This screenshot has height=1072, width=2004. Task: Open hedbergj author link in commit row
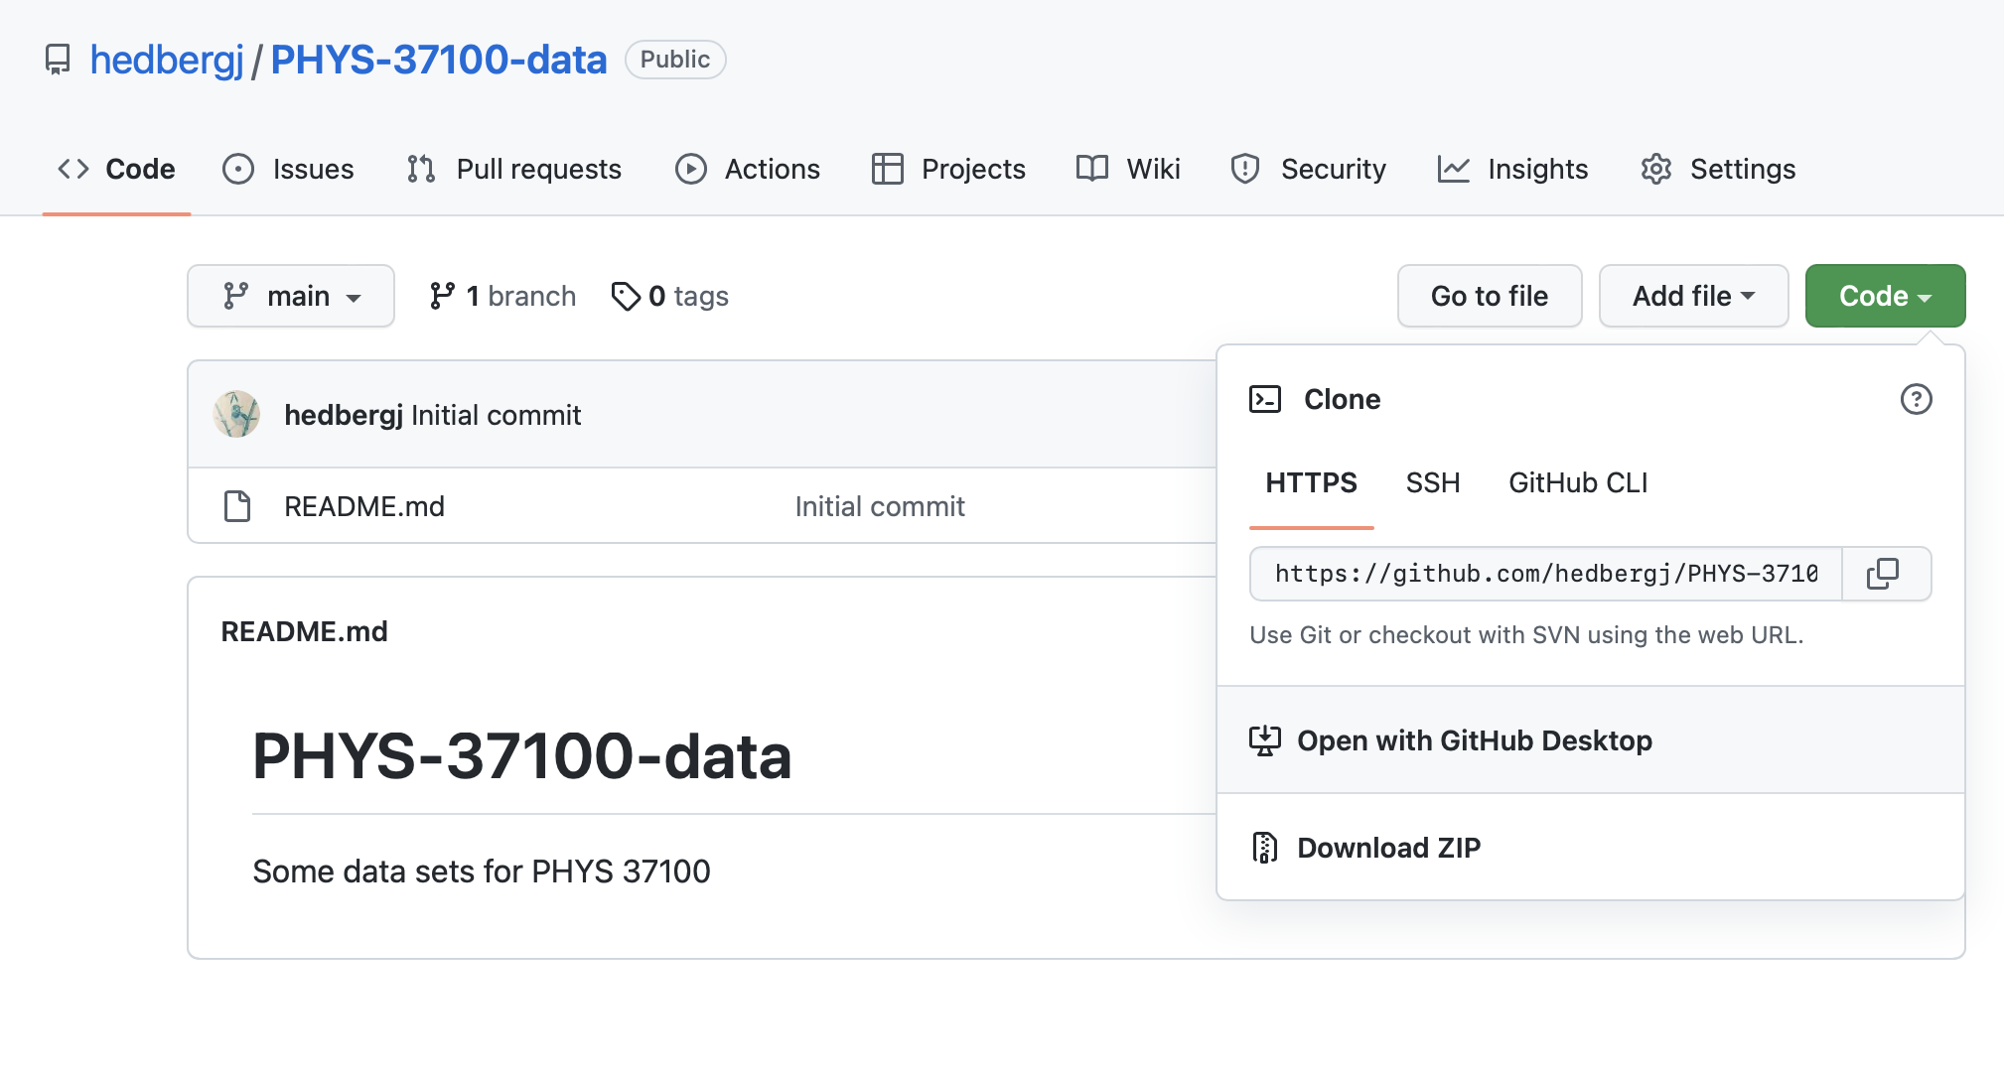click(x=344, y=415)
